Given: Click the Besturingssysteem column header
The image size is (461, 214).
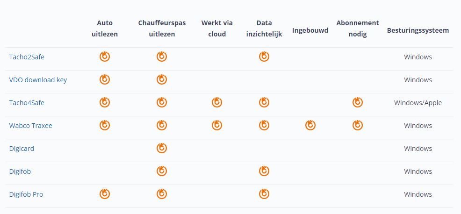Looking at the screenshot, I should tap(418, 30).
